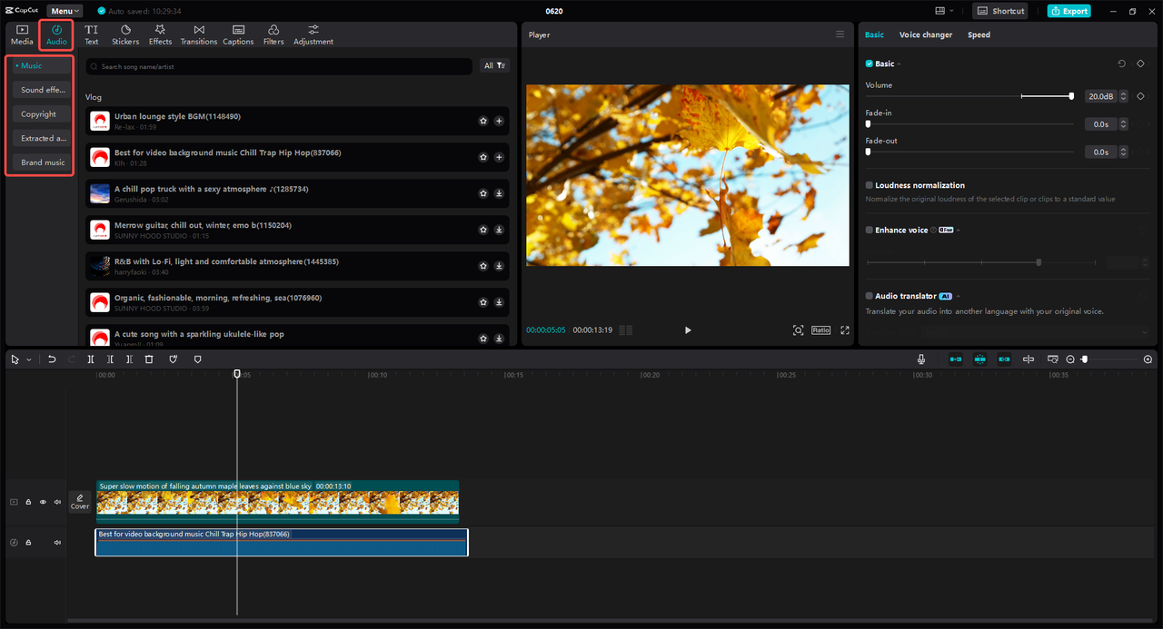Viewport: 1163px width, 629px height.
Task: Click the Export button
Action: pyautogui.click(x=1069, y=11)
